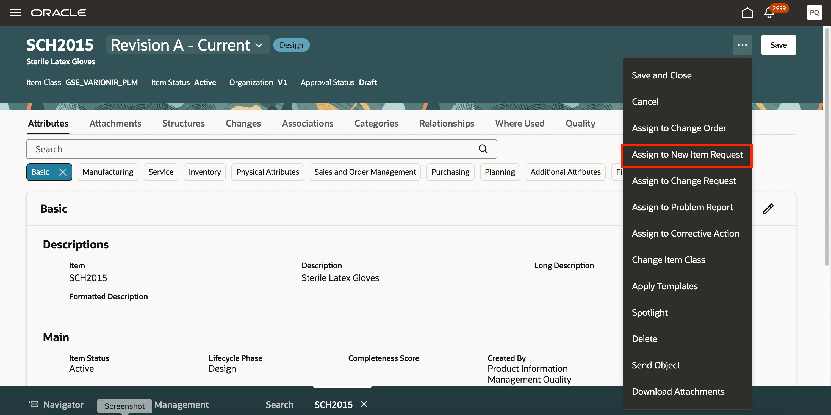Click the search magnifier icon
This screenshot has width=831, height=415.
tap(483, 149)
